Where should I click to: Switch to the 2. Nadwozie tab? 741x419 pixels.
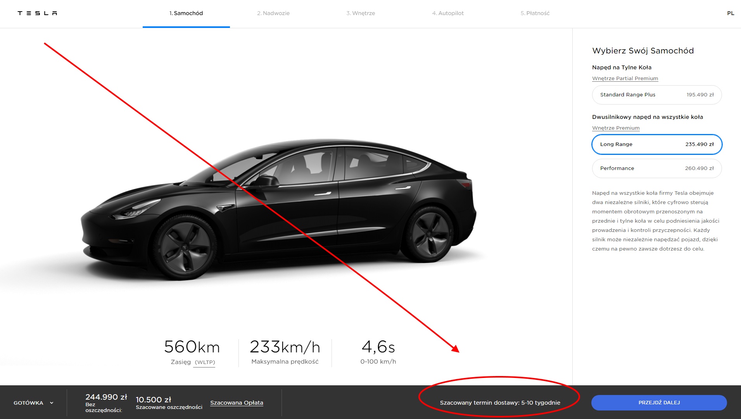coord(273,13)
